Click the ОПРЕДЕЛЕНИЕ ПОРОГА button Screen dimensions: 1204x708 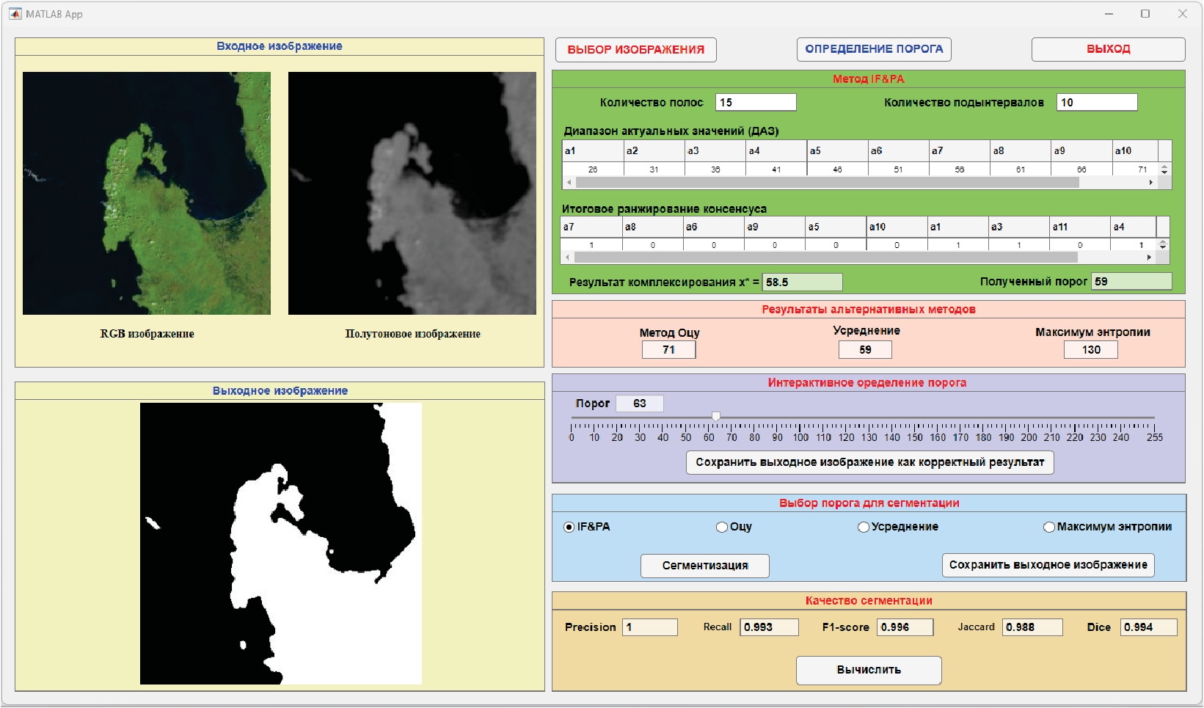pos(874,49)
